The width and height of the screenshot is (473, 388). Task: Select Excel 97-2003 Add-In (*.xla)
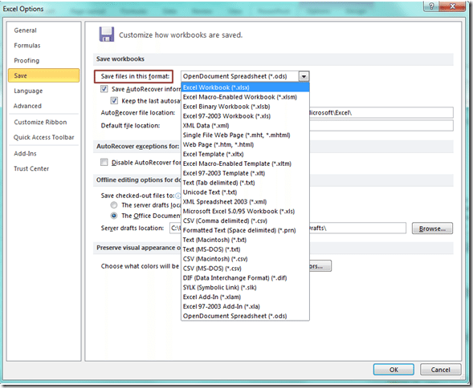pos(245,307)
